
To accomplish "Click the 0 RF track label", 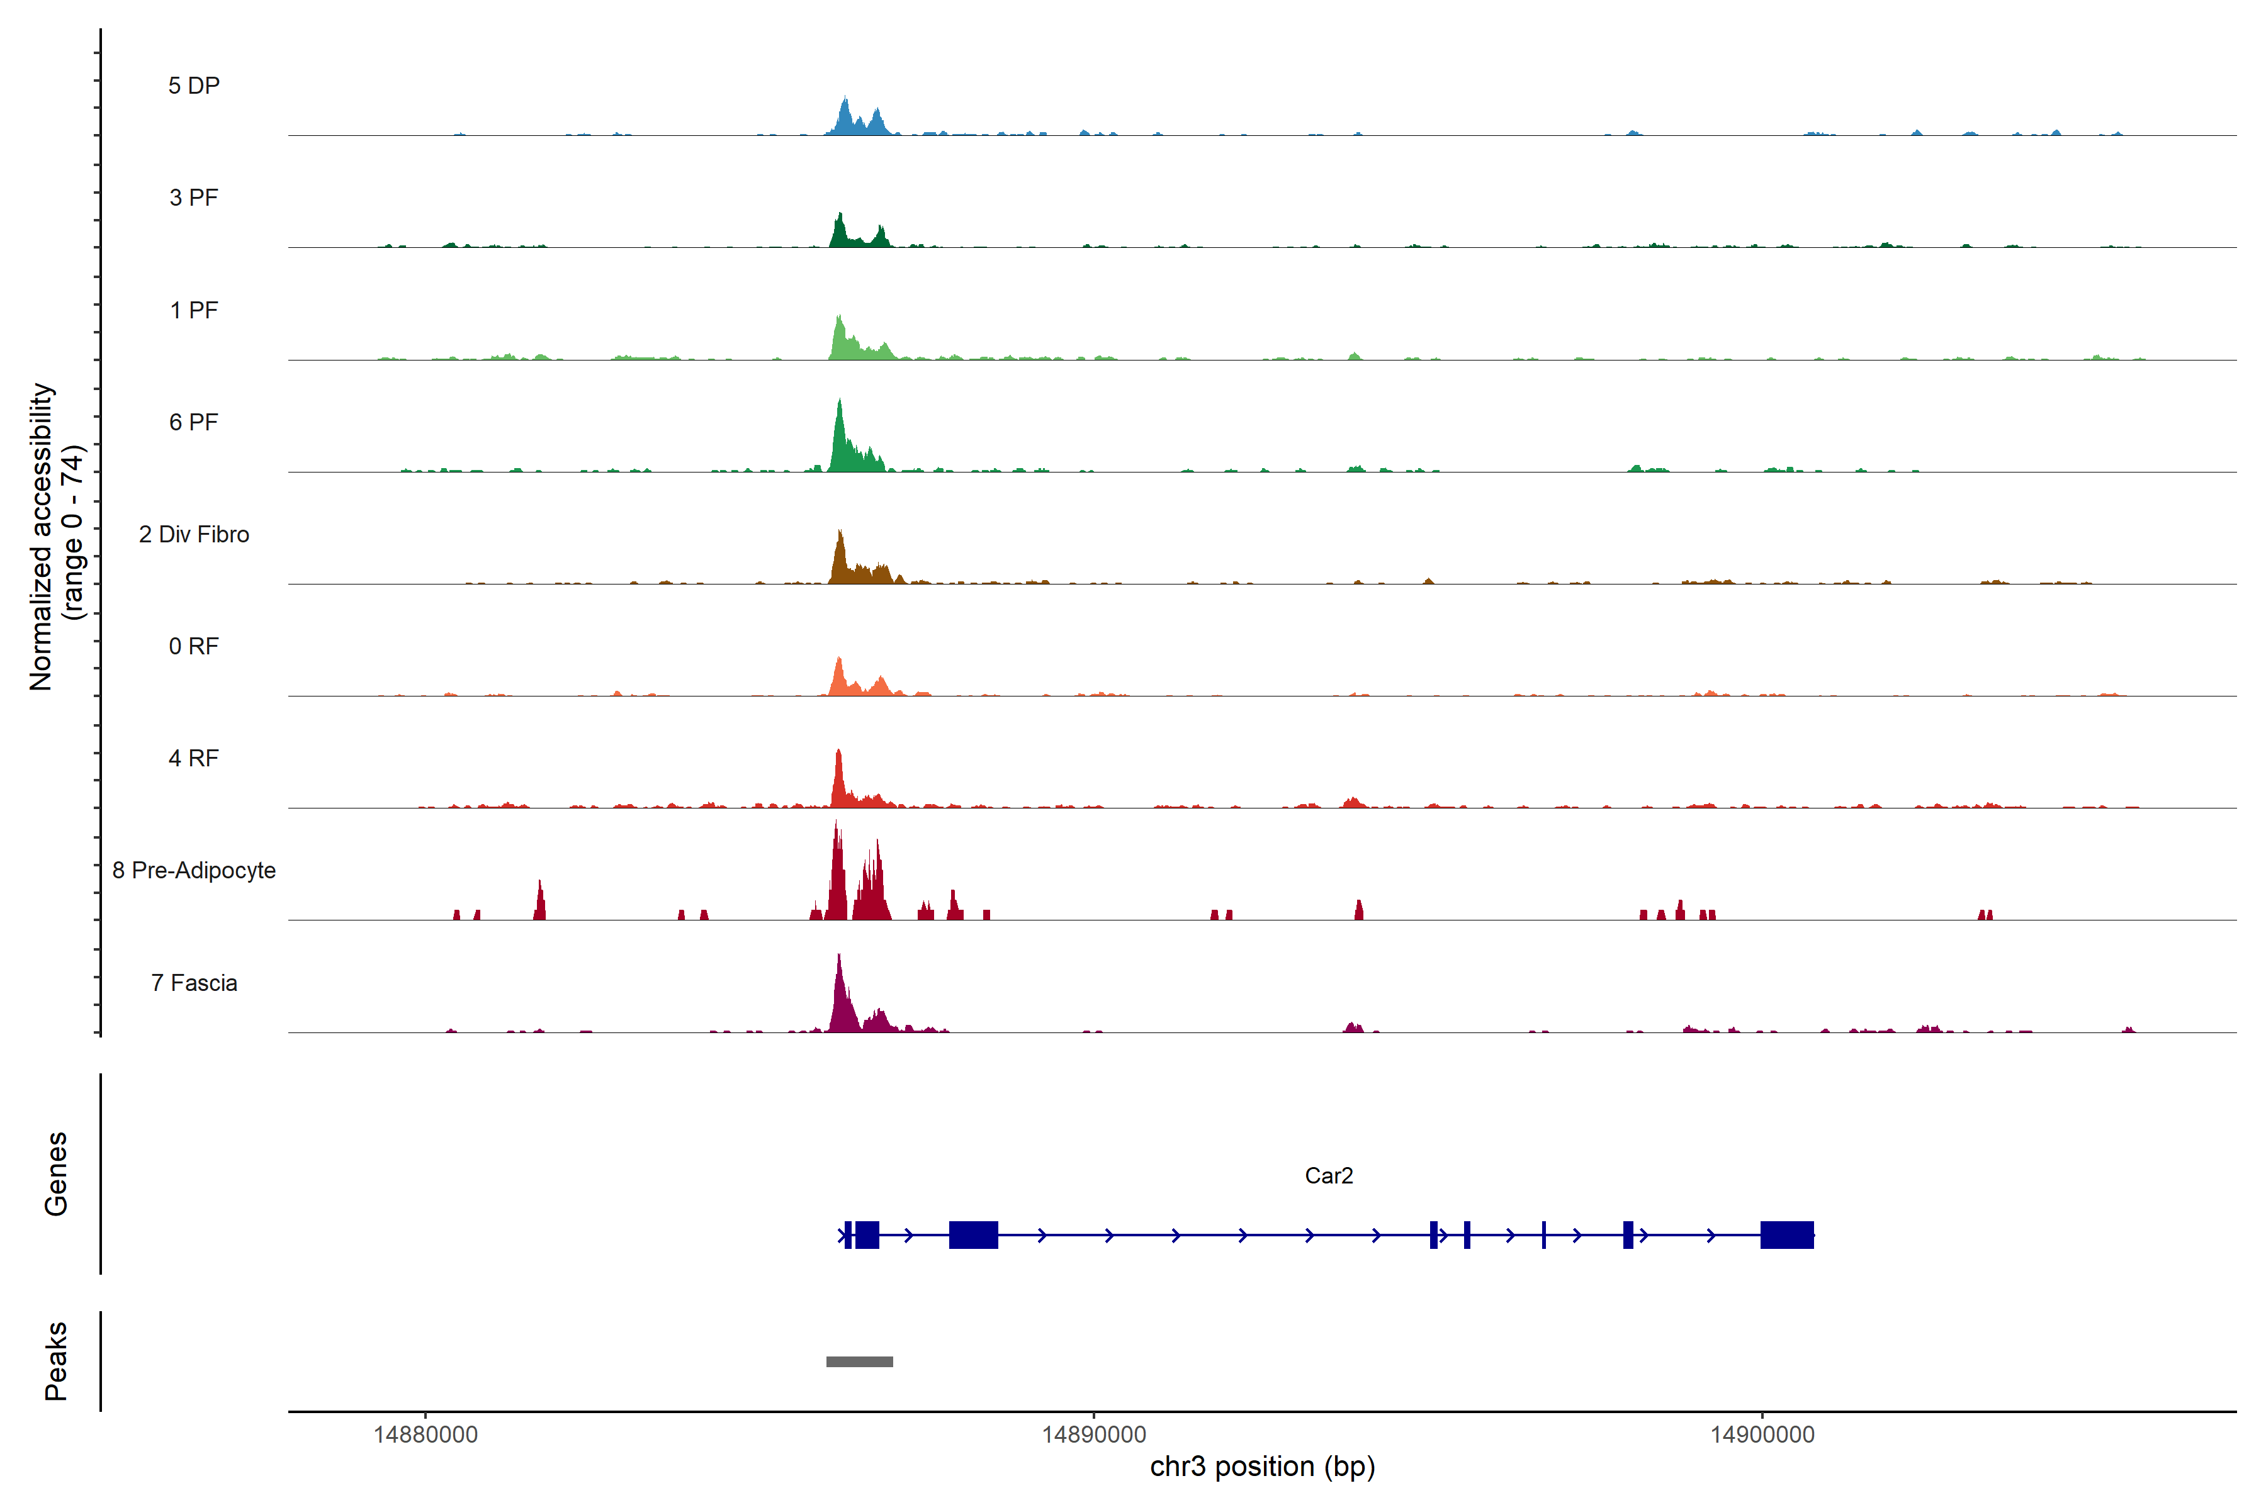I will [x=194, y=646].
